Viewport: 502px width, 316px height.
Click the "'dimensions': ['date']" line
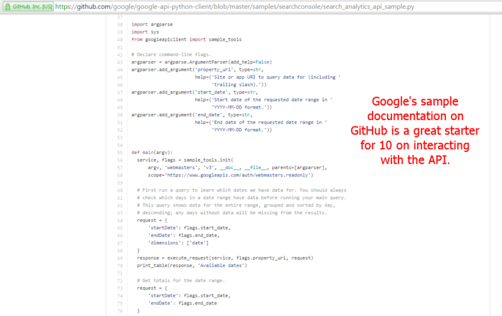click(178, 243)
